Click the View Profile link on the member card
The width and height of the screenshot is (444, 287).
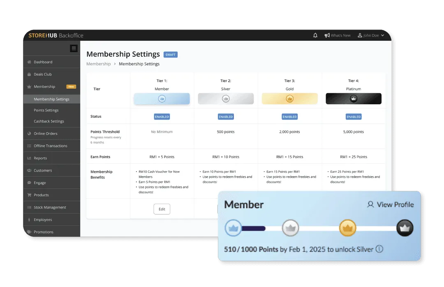coord(390,204)
